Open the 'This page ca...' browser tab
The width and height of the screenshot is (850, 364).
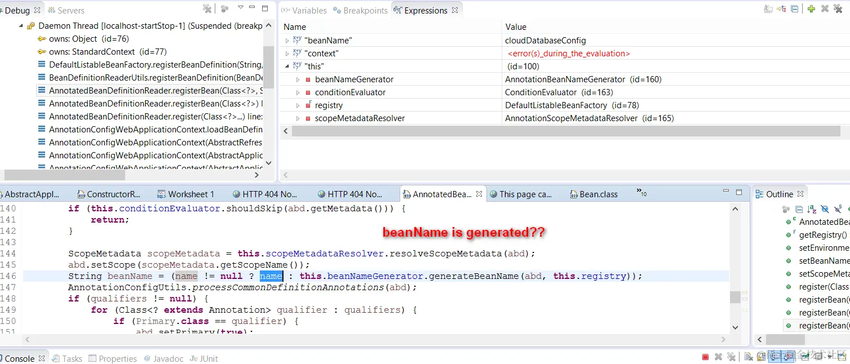tap(520, 194)
